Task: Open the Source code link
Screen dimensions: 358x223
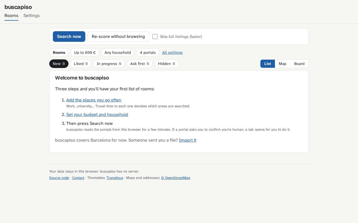Action: (59, 178)
